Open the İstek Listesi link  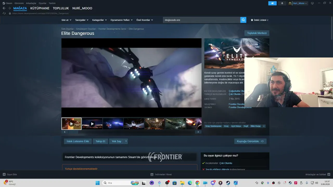click(259, 20)
